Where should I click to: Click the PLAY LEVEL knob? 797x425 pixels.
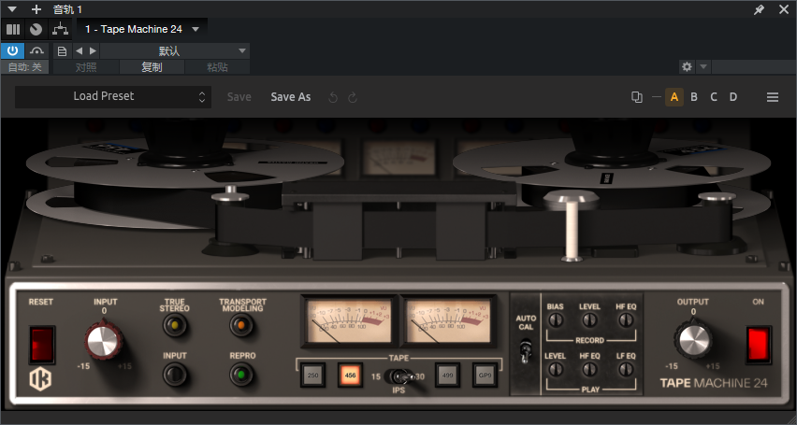(555, 369)
